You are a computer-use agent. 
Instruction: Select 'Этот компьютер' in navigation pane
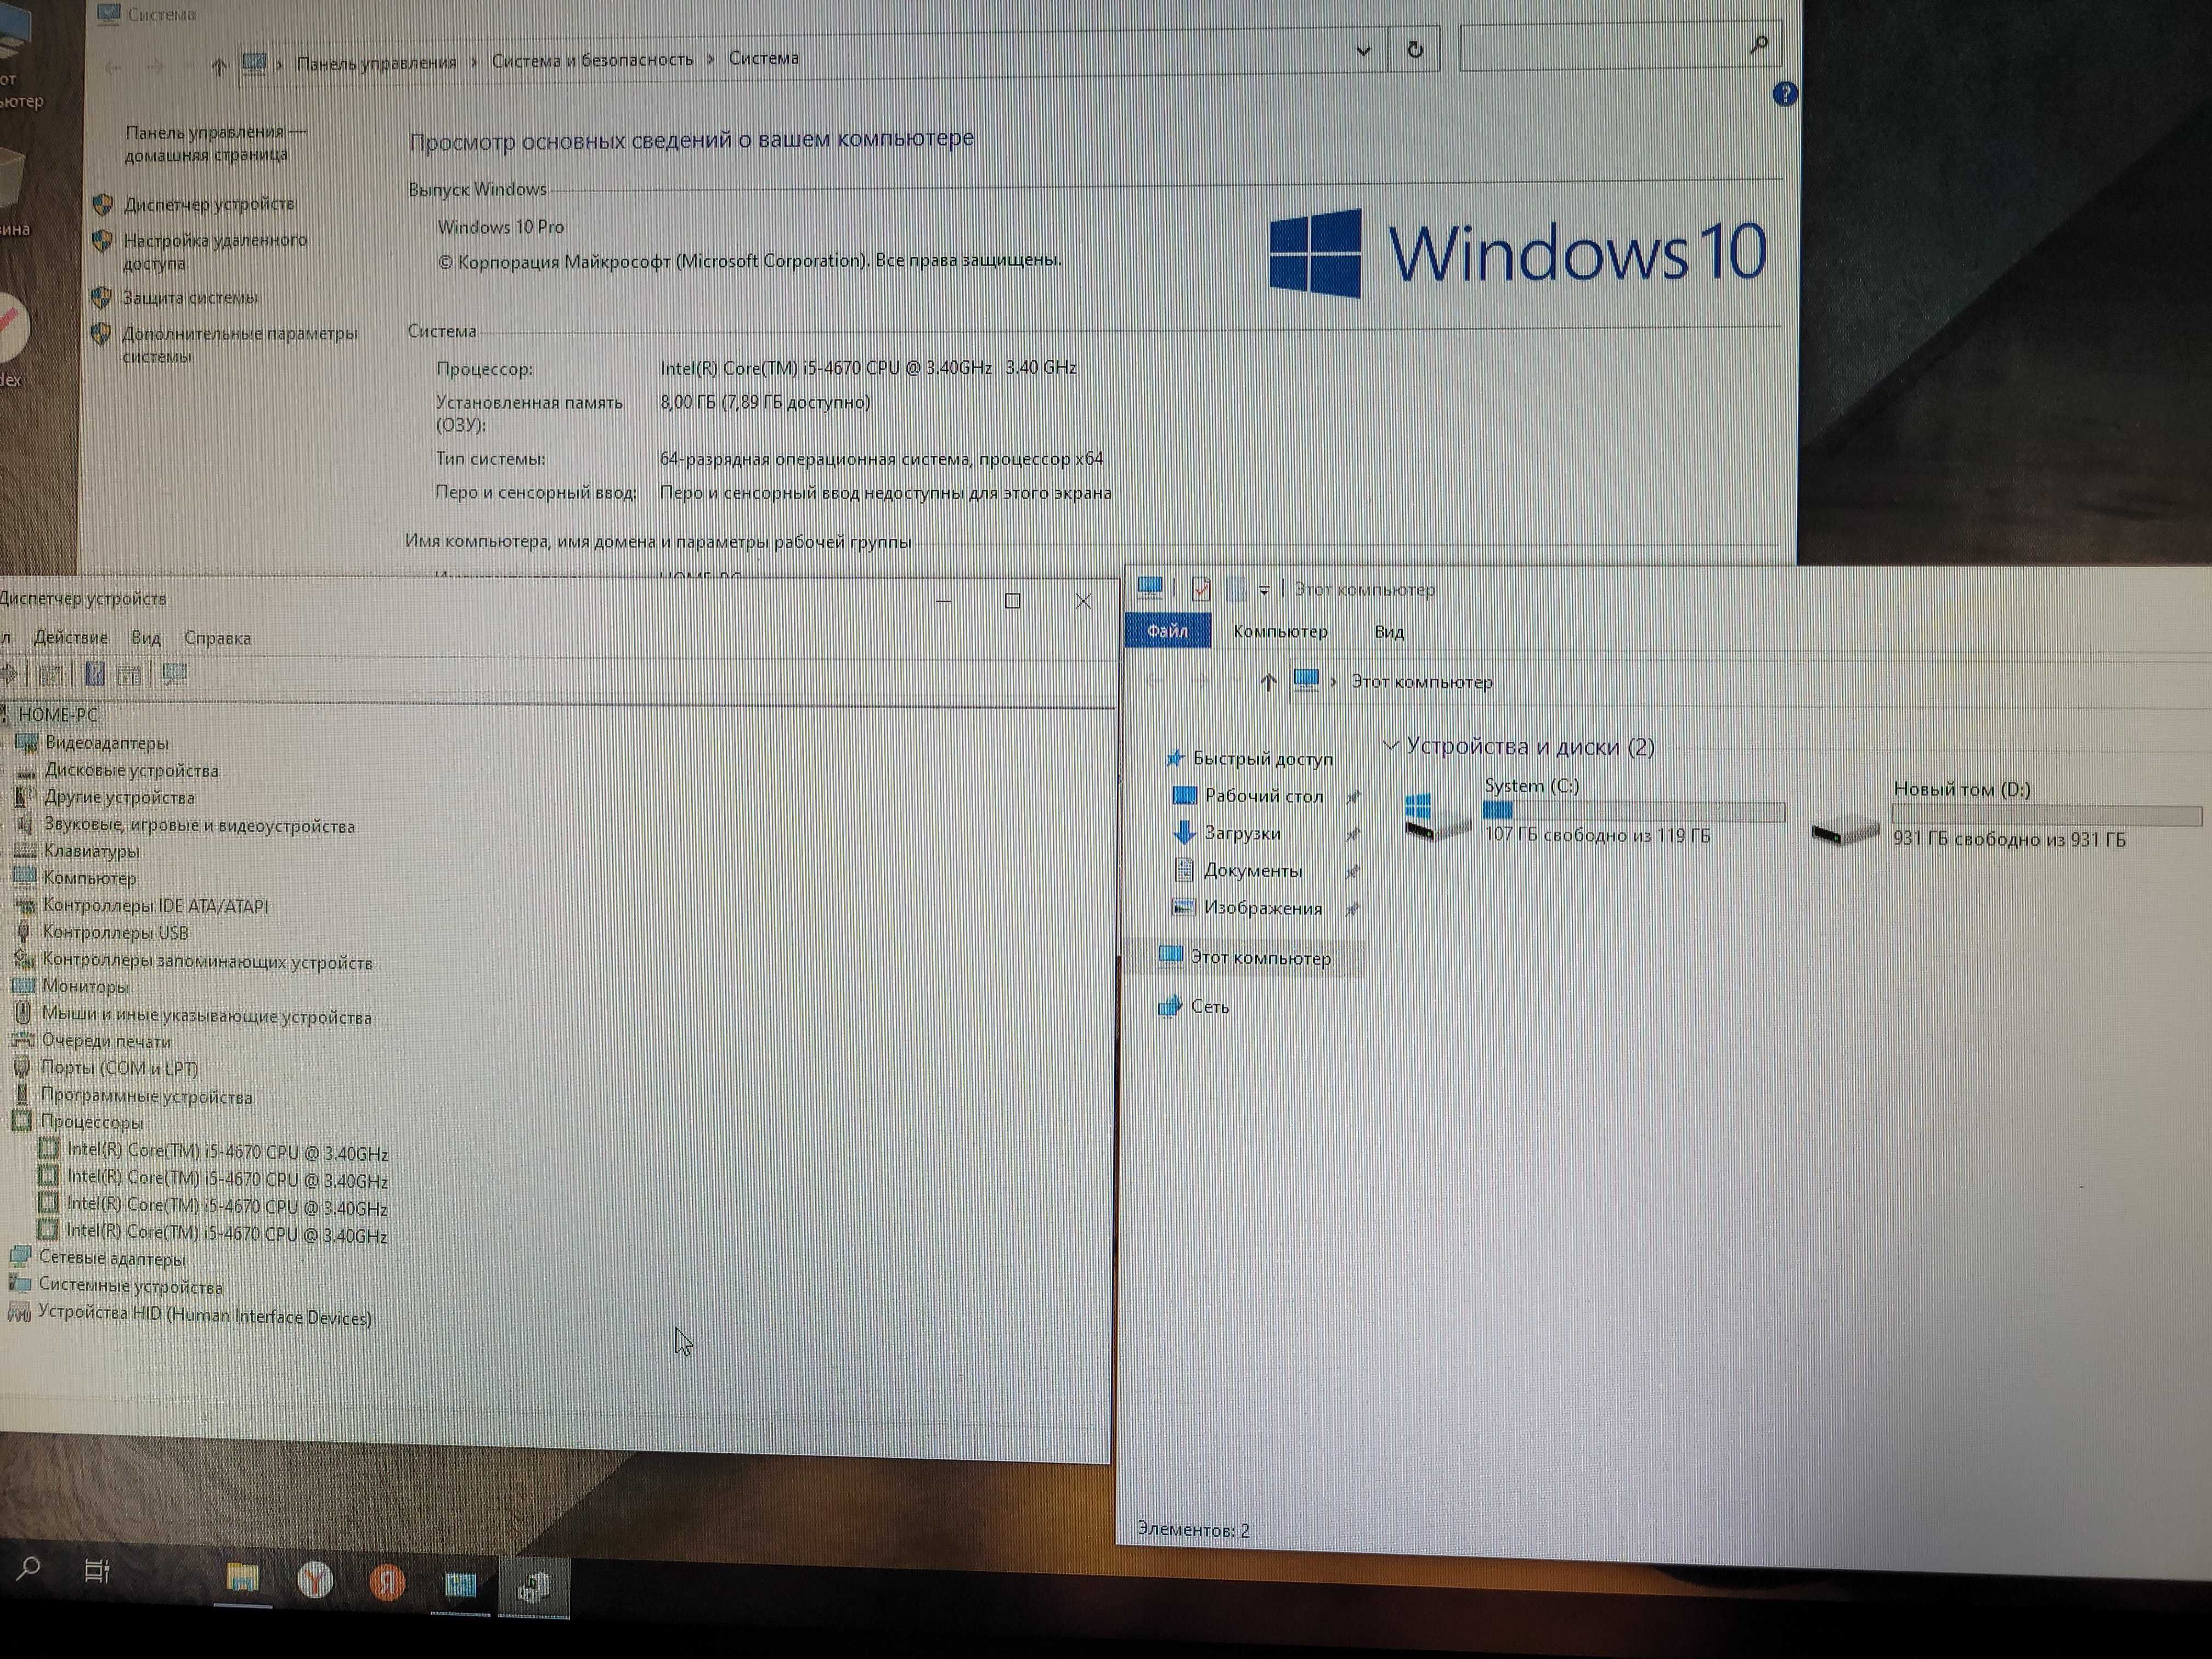click(1260, 958)
